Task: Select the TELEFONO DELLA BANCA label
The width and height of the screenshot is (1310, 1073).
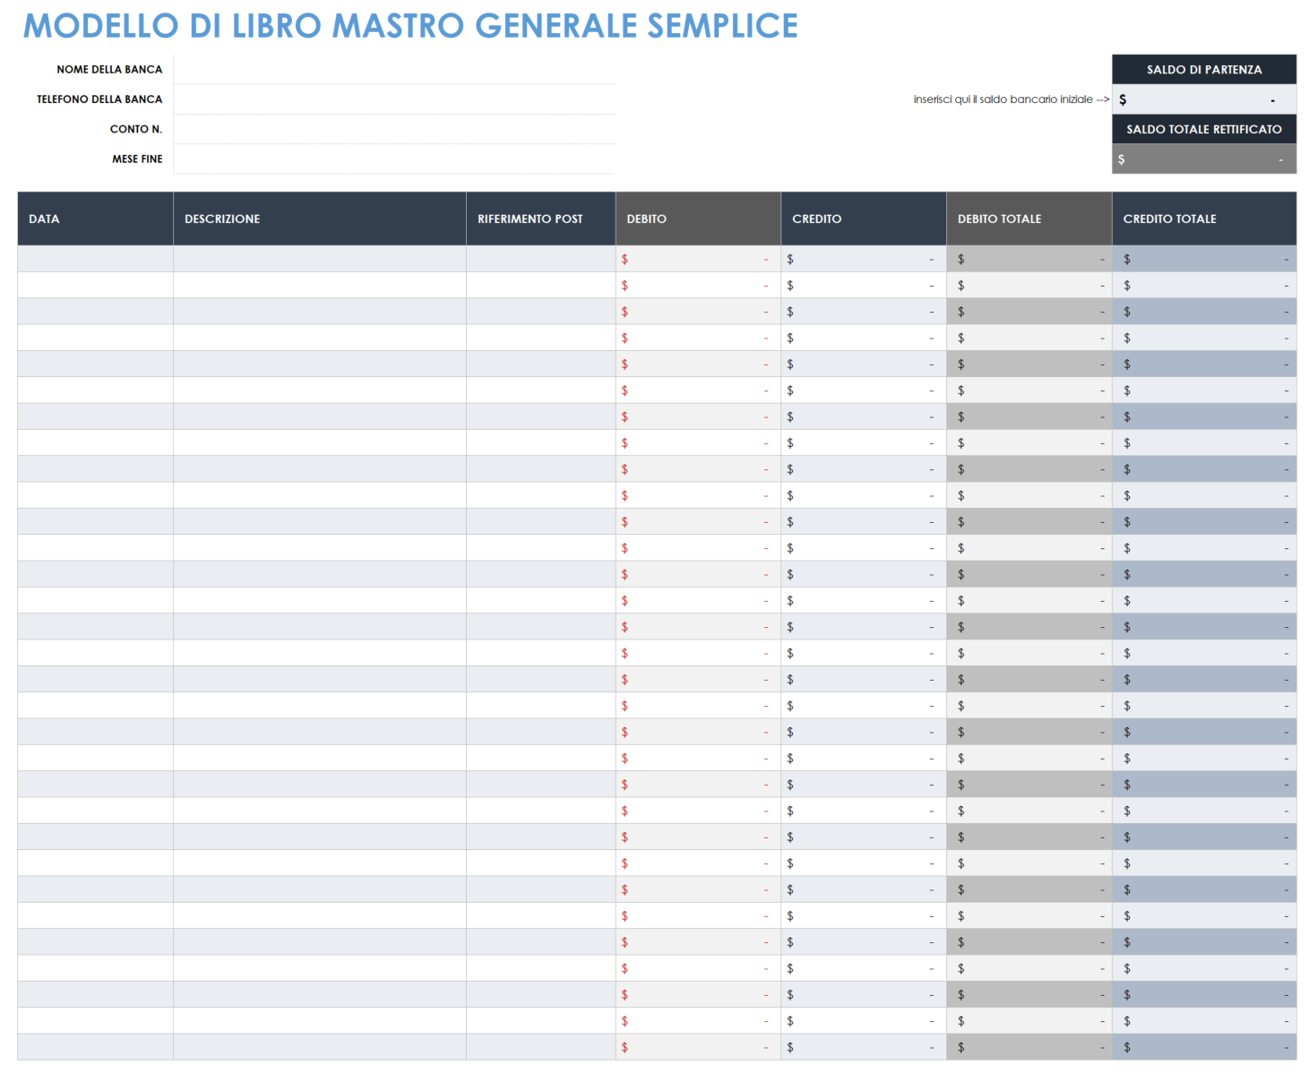Action: point(99,99)
